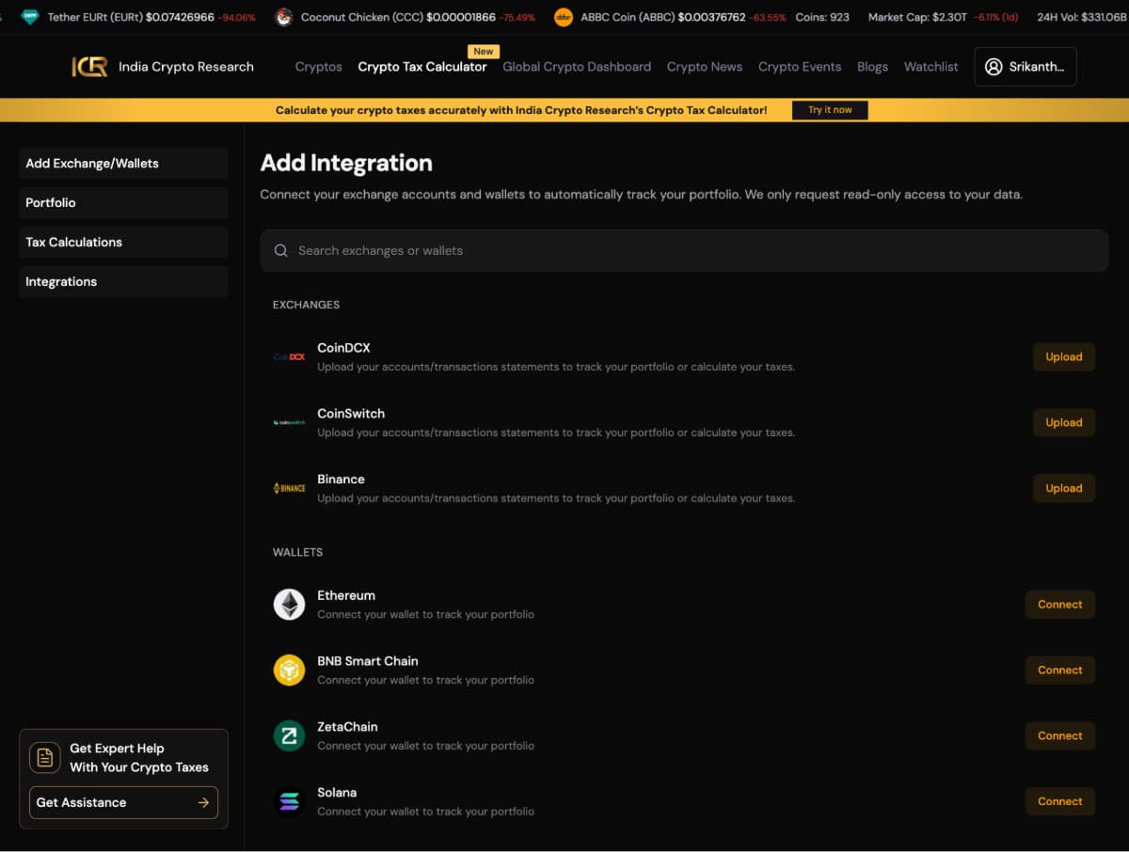Viewport: 1129px width, 852px height.
Task: Open the Srikanth user profile menu
Action: point(1025,67)
